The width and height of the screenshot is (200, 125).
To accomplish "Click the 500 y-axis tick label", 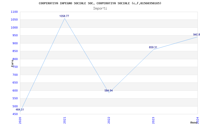I will 15,106.
